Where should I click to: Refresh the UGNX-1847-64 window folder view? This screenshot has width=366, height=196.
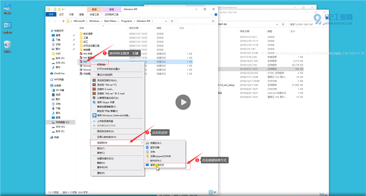283,24
